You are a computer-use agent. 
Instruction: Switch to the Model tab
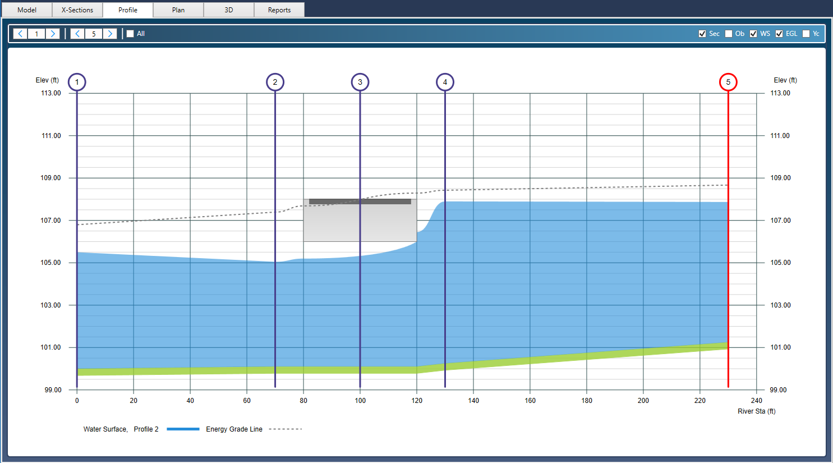26,10
